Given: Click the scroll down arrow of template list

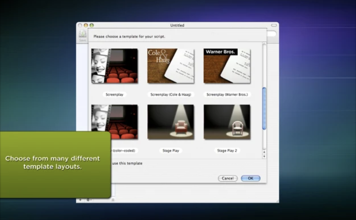Looking at the screenshot, I should click(264, 156).
